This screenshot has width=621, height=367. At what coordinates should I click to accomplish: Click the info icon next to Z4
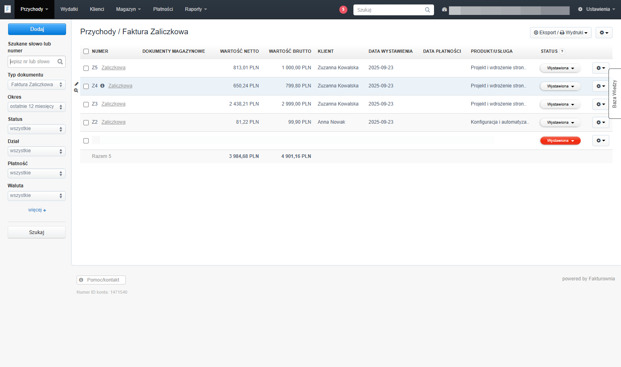point(102,86)
